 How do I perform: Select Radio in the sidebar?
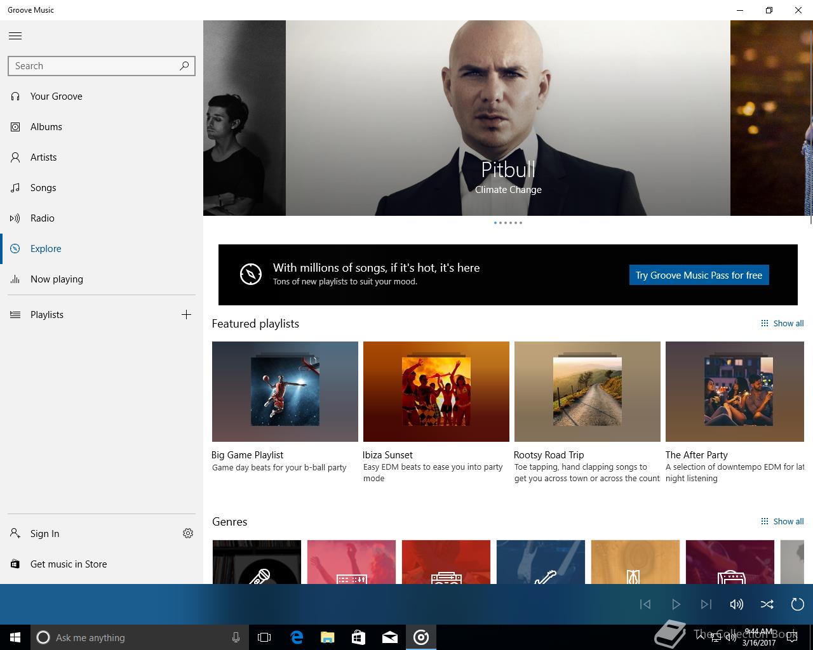pyautogui.click(x=102, y=218)
